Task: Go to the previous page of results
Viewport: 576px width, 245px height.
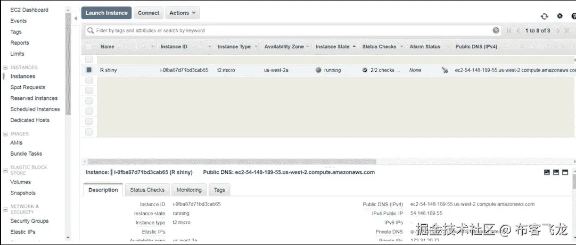Action: (x=518, y=30)
